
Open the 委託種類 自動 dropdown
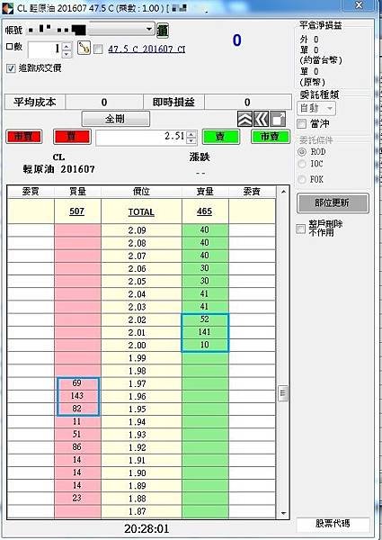316,109
